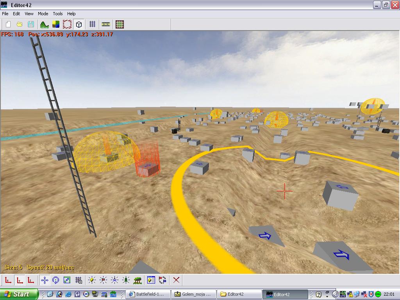Select the texture paint mode (colored squares icon)
Image resolution: width=400 pixels, height=300 pixels.
click(x=56, y=24)
